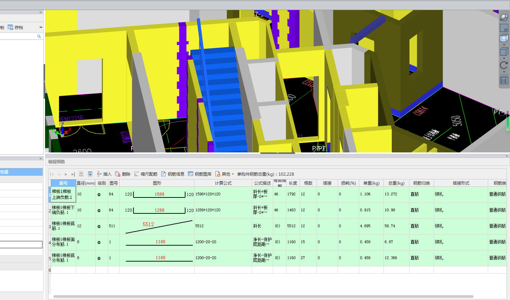Viewport: 510px width, 300px height.
Task: Go to the previous rebar record
Action: coord(59,174)
